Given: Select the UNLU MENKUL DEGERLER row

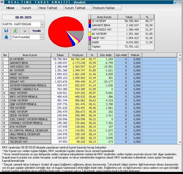Looking at the screenshot, I should [89, 134].
